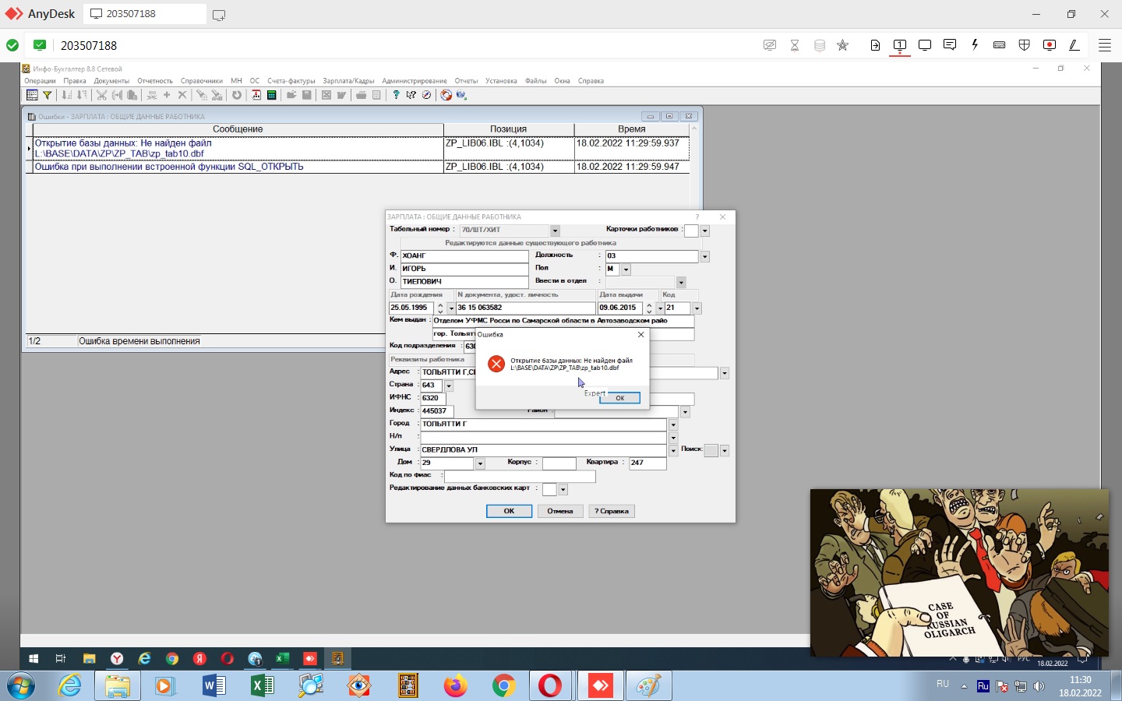Open the Зарплата/Кадры menu
This screenshot has width=1122, height=701.
point(348,81)
